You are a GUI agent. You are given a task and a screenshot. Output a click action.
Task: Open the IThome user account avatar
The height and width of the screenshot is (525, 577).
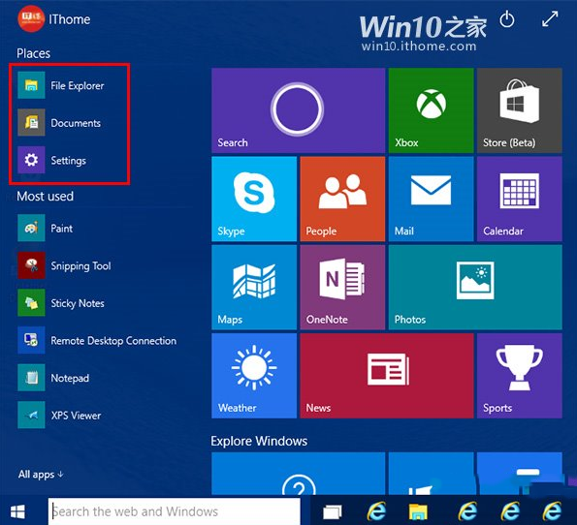30,18
